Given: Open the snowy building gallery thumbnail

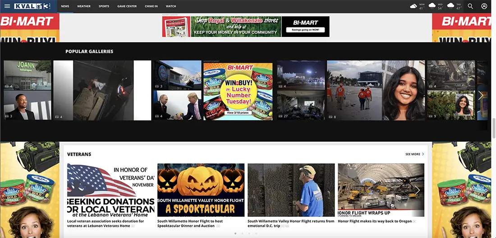Looking at the screenshot, I should tap(177, 75).
